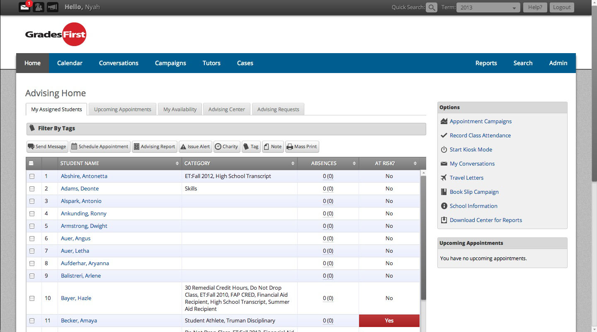Click the Logout button
The height and width of the screenshot is (332, 597).
pyautogui.click(x=562, y=7)
